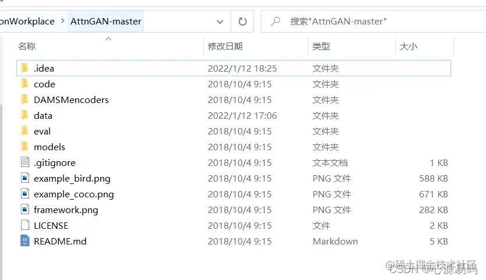Click the 1 KB size value
486x280 pixels.
tap(439, 163)
